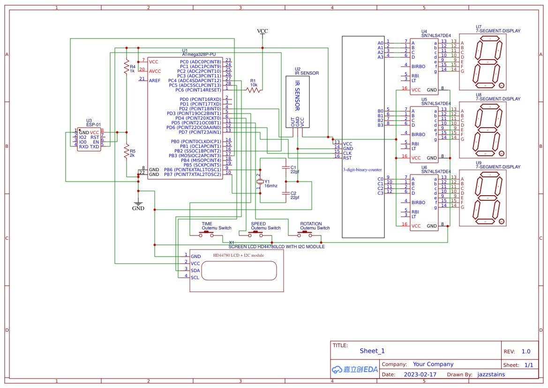Click the SCL pin label on LCD module

tap(195, 278)
